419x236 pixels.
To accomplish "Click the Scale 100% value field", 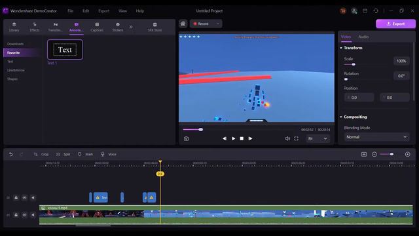I will tap(401, 61).
